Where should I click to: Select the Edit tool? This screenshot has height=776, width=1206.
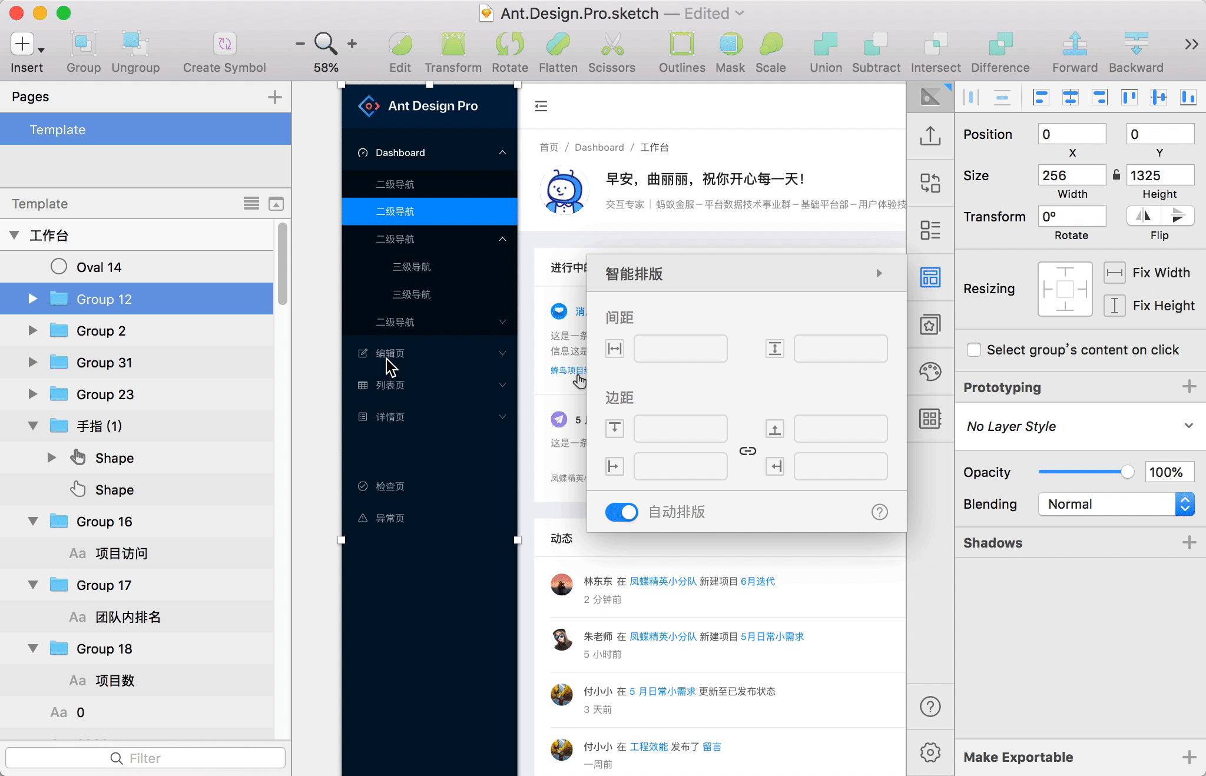pos(400,44)
